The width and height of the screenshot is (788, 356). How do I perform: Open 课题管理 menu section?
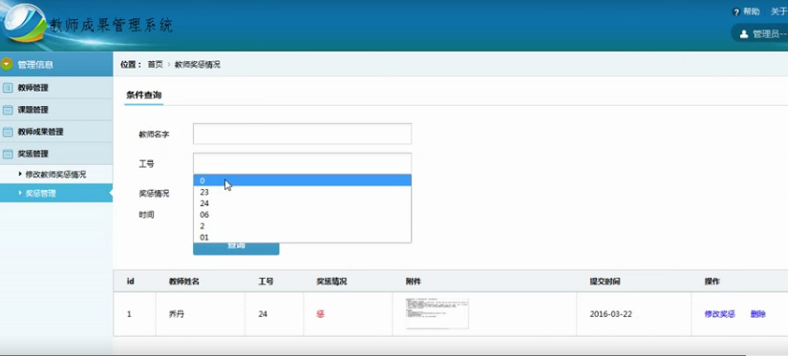point(56,110)
